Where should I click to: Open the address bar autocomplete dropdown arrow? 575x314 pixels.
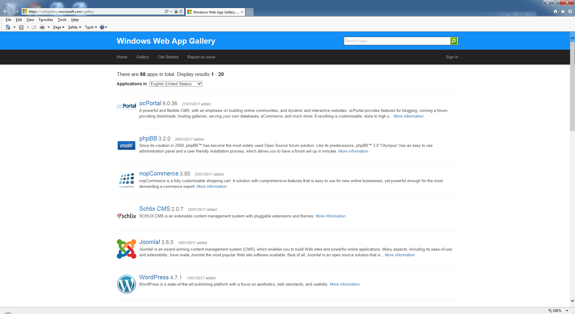[171, 12]
